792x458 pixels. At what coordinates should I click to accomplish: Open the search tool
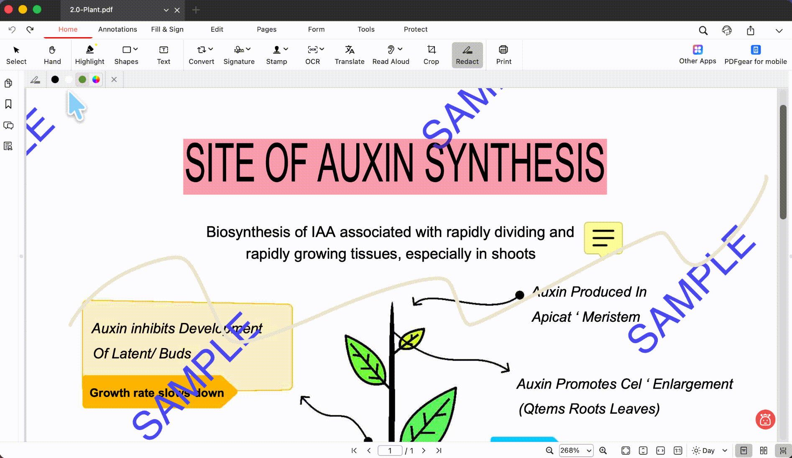(x=703, y=31)
